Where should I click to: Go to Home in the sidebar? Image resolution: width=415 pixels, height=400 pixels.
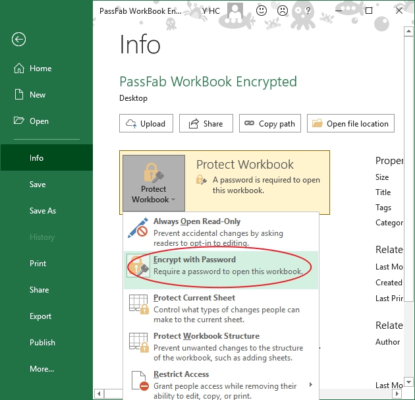(46, 69)
